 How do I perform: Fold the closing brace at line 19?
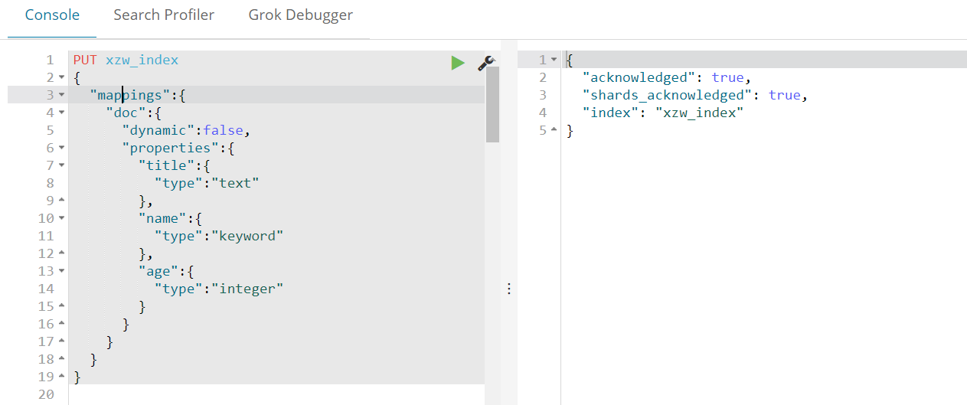(61, 377)
